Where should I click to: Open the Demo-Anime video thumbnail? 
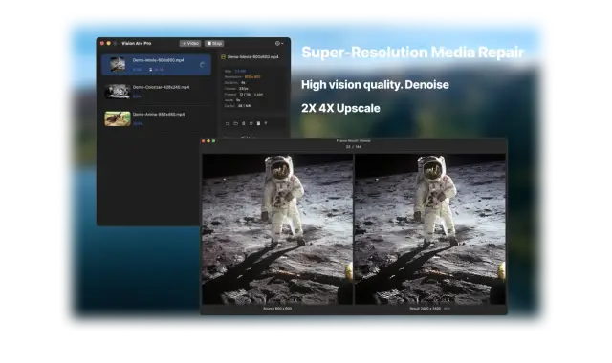point(118,118)
